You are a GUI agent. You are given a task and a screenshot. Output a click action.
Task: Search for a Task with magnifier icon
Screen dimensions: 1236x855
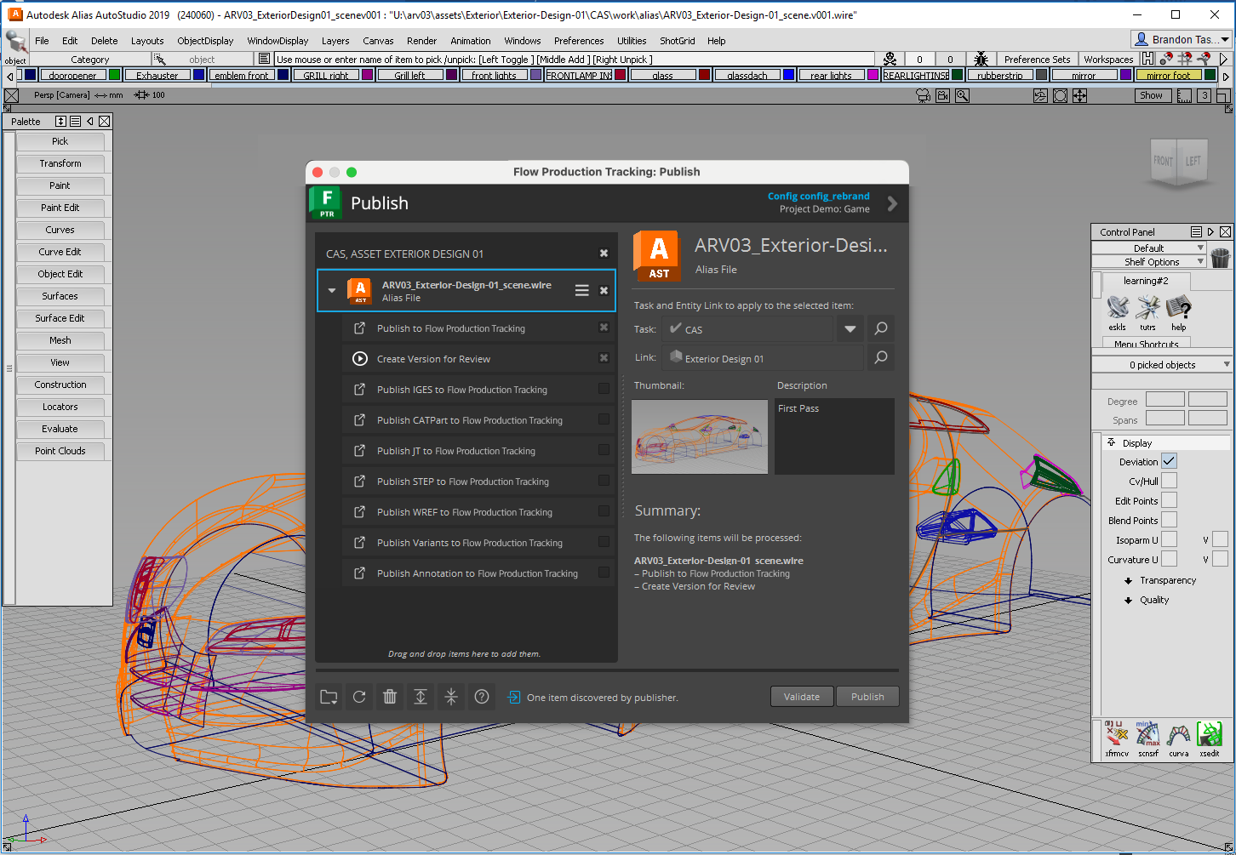click(881, 328)
